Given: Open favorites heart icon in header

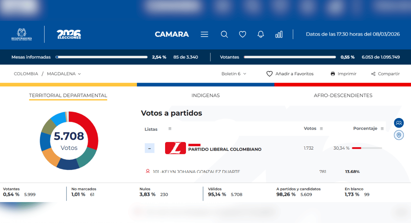Looking at the screenshot, I should coord(242,34).
